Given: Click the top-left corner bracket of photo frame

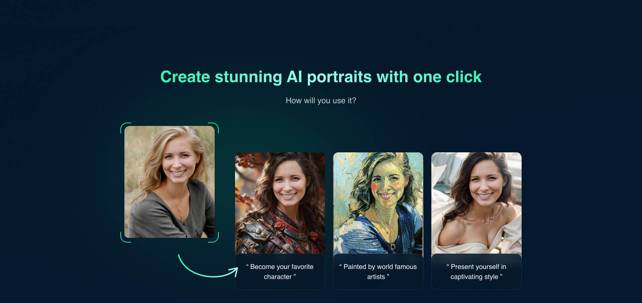Looking at the screenshot, I should point(125,128).
